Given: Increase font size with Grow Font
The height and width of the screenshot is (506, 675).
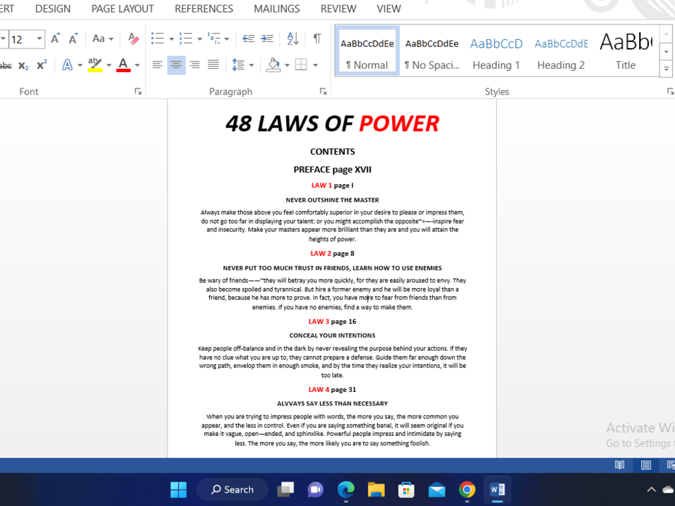Looking at the screenshot, I should 55,39.
